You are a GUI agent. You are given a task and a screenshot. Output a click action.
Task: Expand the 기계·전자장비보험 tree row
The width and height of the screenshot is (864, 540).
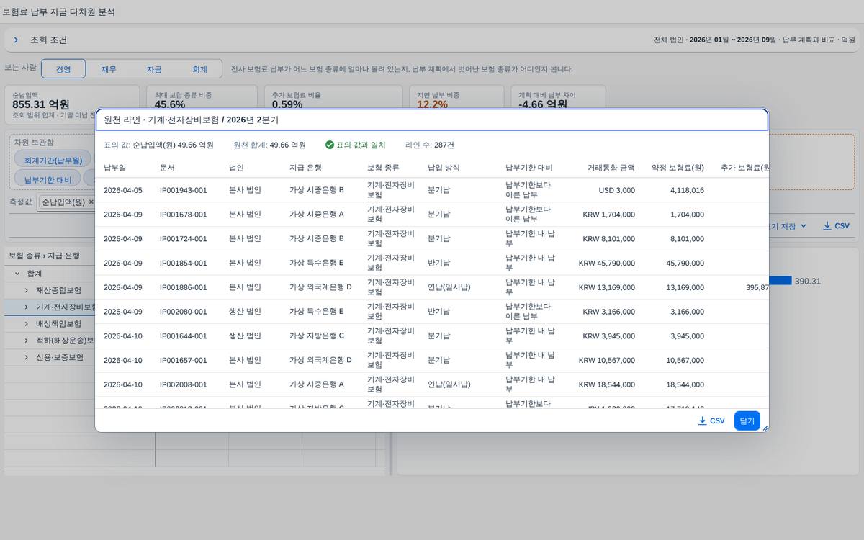(27, 307)
